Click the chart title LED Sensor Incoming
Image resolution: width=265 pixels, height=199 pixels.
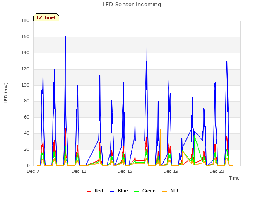pos(132,5)
